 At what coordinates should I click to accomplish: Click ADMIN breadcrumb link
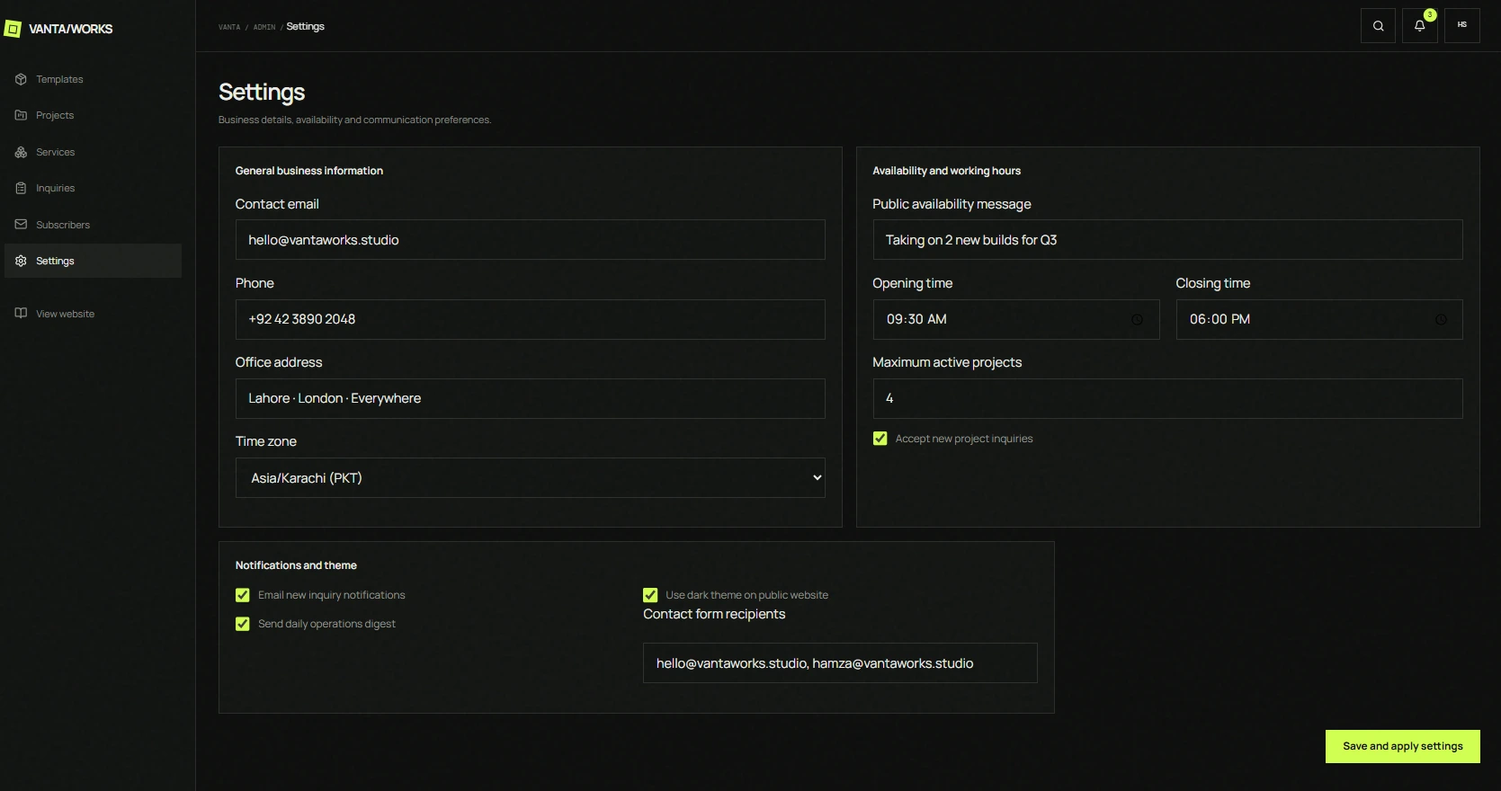[264, 27]
